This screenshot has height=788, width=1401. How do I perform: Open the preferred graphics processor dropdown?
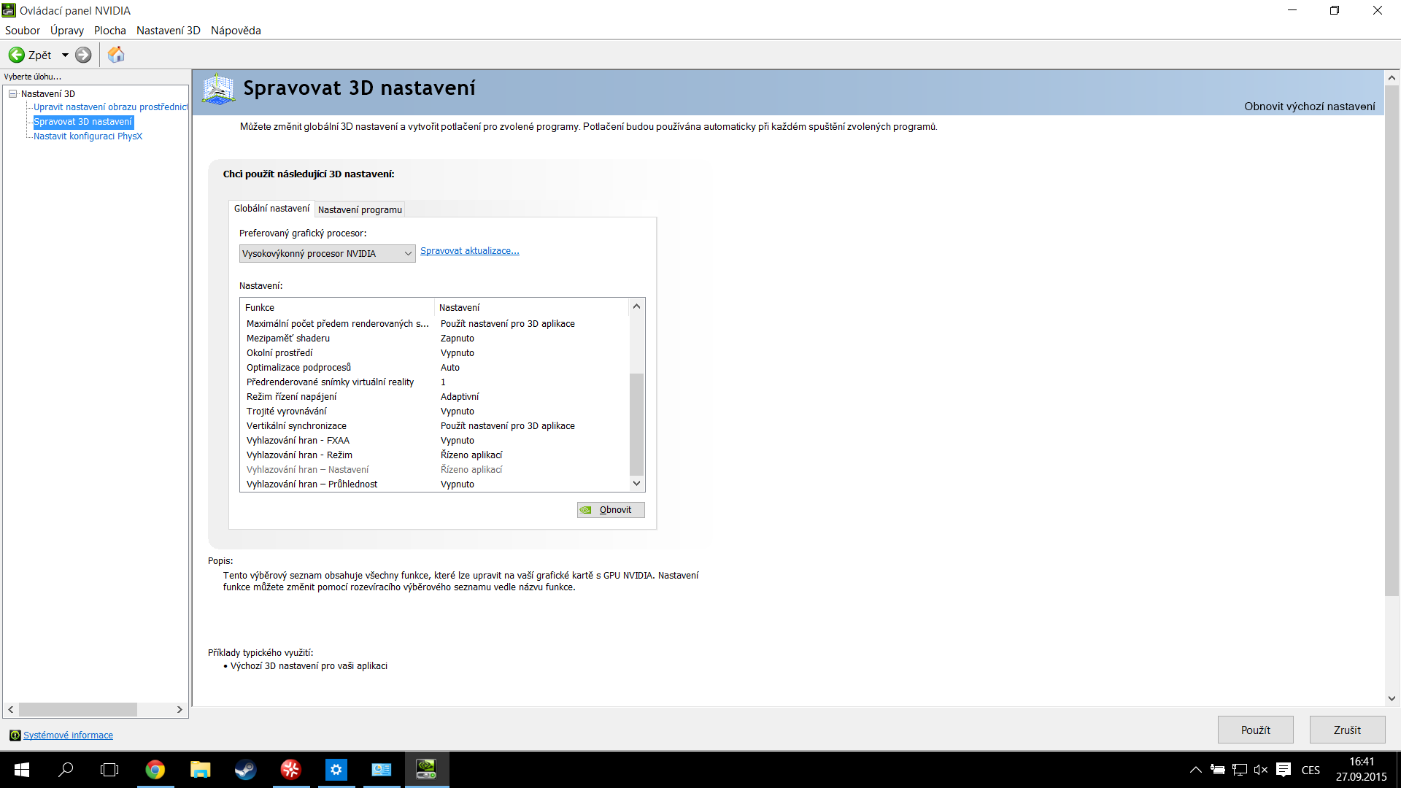[327, 253]
